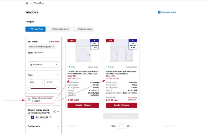The height and width of the screenshot is (134, 211).
Task: Click Details / Change on the 9 999 UAH window
Action: (83, 105)
